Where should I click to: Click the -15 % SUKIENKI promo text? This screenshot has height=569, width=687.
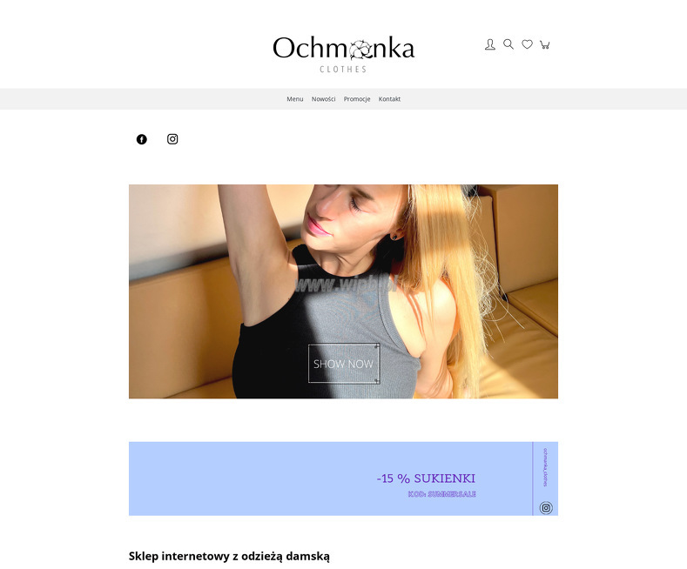coord(426,479)
